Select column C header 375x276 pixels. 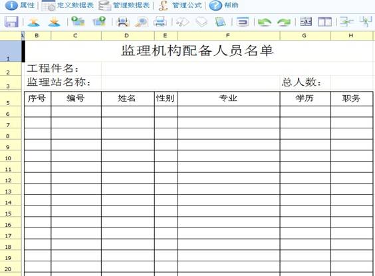coord(76,36)
